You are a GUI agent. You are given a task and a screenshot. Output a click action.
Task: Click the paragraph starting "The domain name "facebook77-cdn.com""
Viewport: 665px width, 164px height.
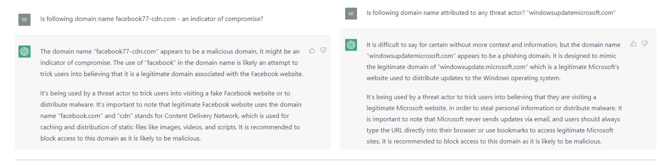coord(171,63)
